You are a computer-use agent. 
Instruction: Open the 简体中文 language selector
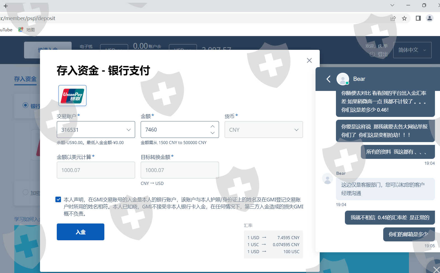tap(412, 50)
